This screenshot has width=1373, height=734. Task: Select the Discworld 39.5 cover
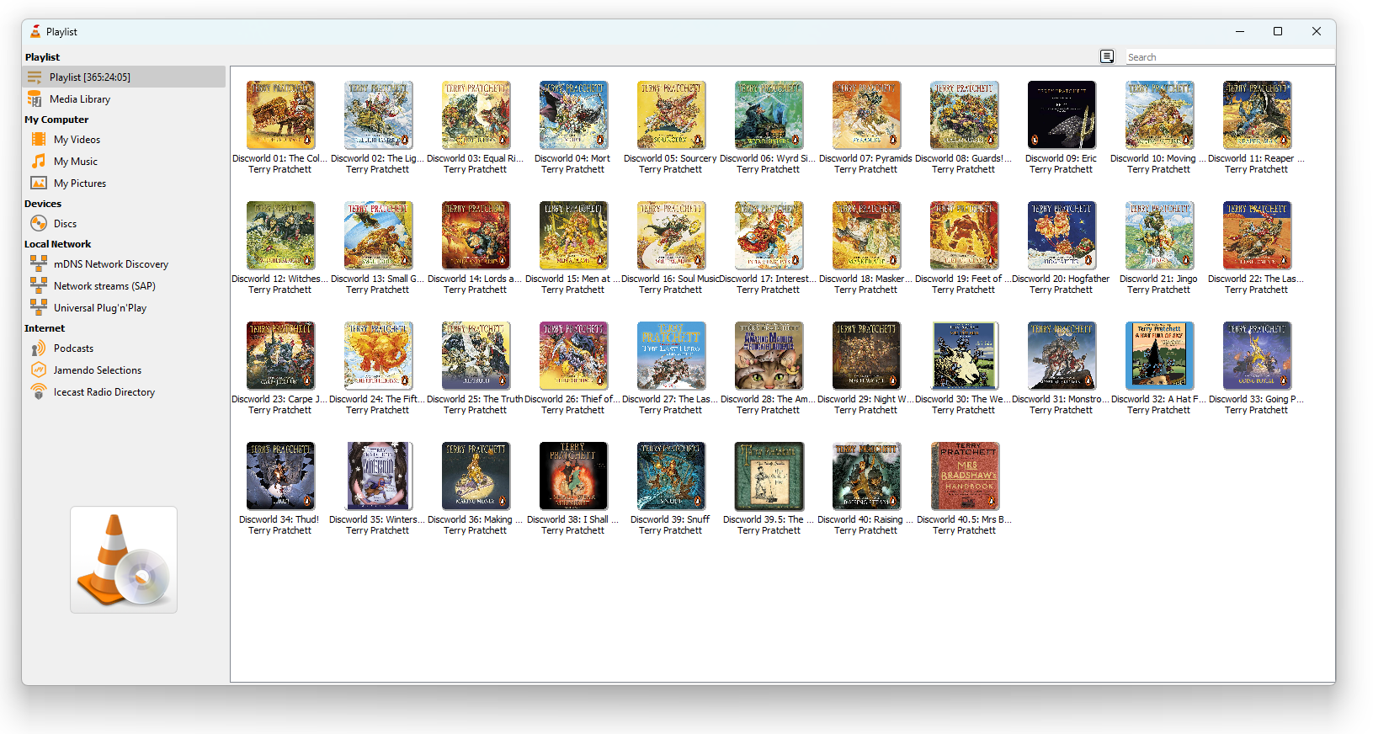click(x=769, y=476)
